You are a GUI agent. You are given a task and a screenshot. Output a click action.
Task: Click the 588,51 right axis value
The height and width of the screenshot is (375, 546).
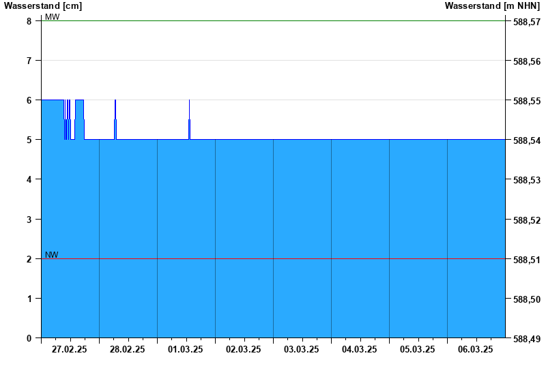(526, 260)
